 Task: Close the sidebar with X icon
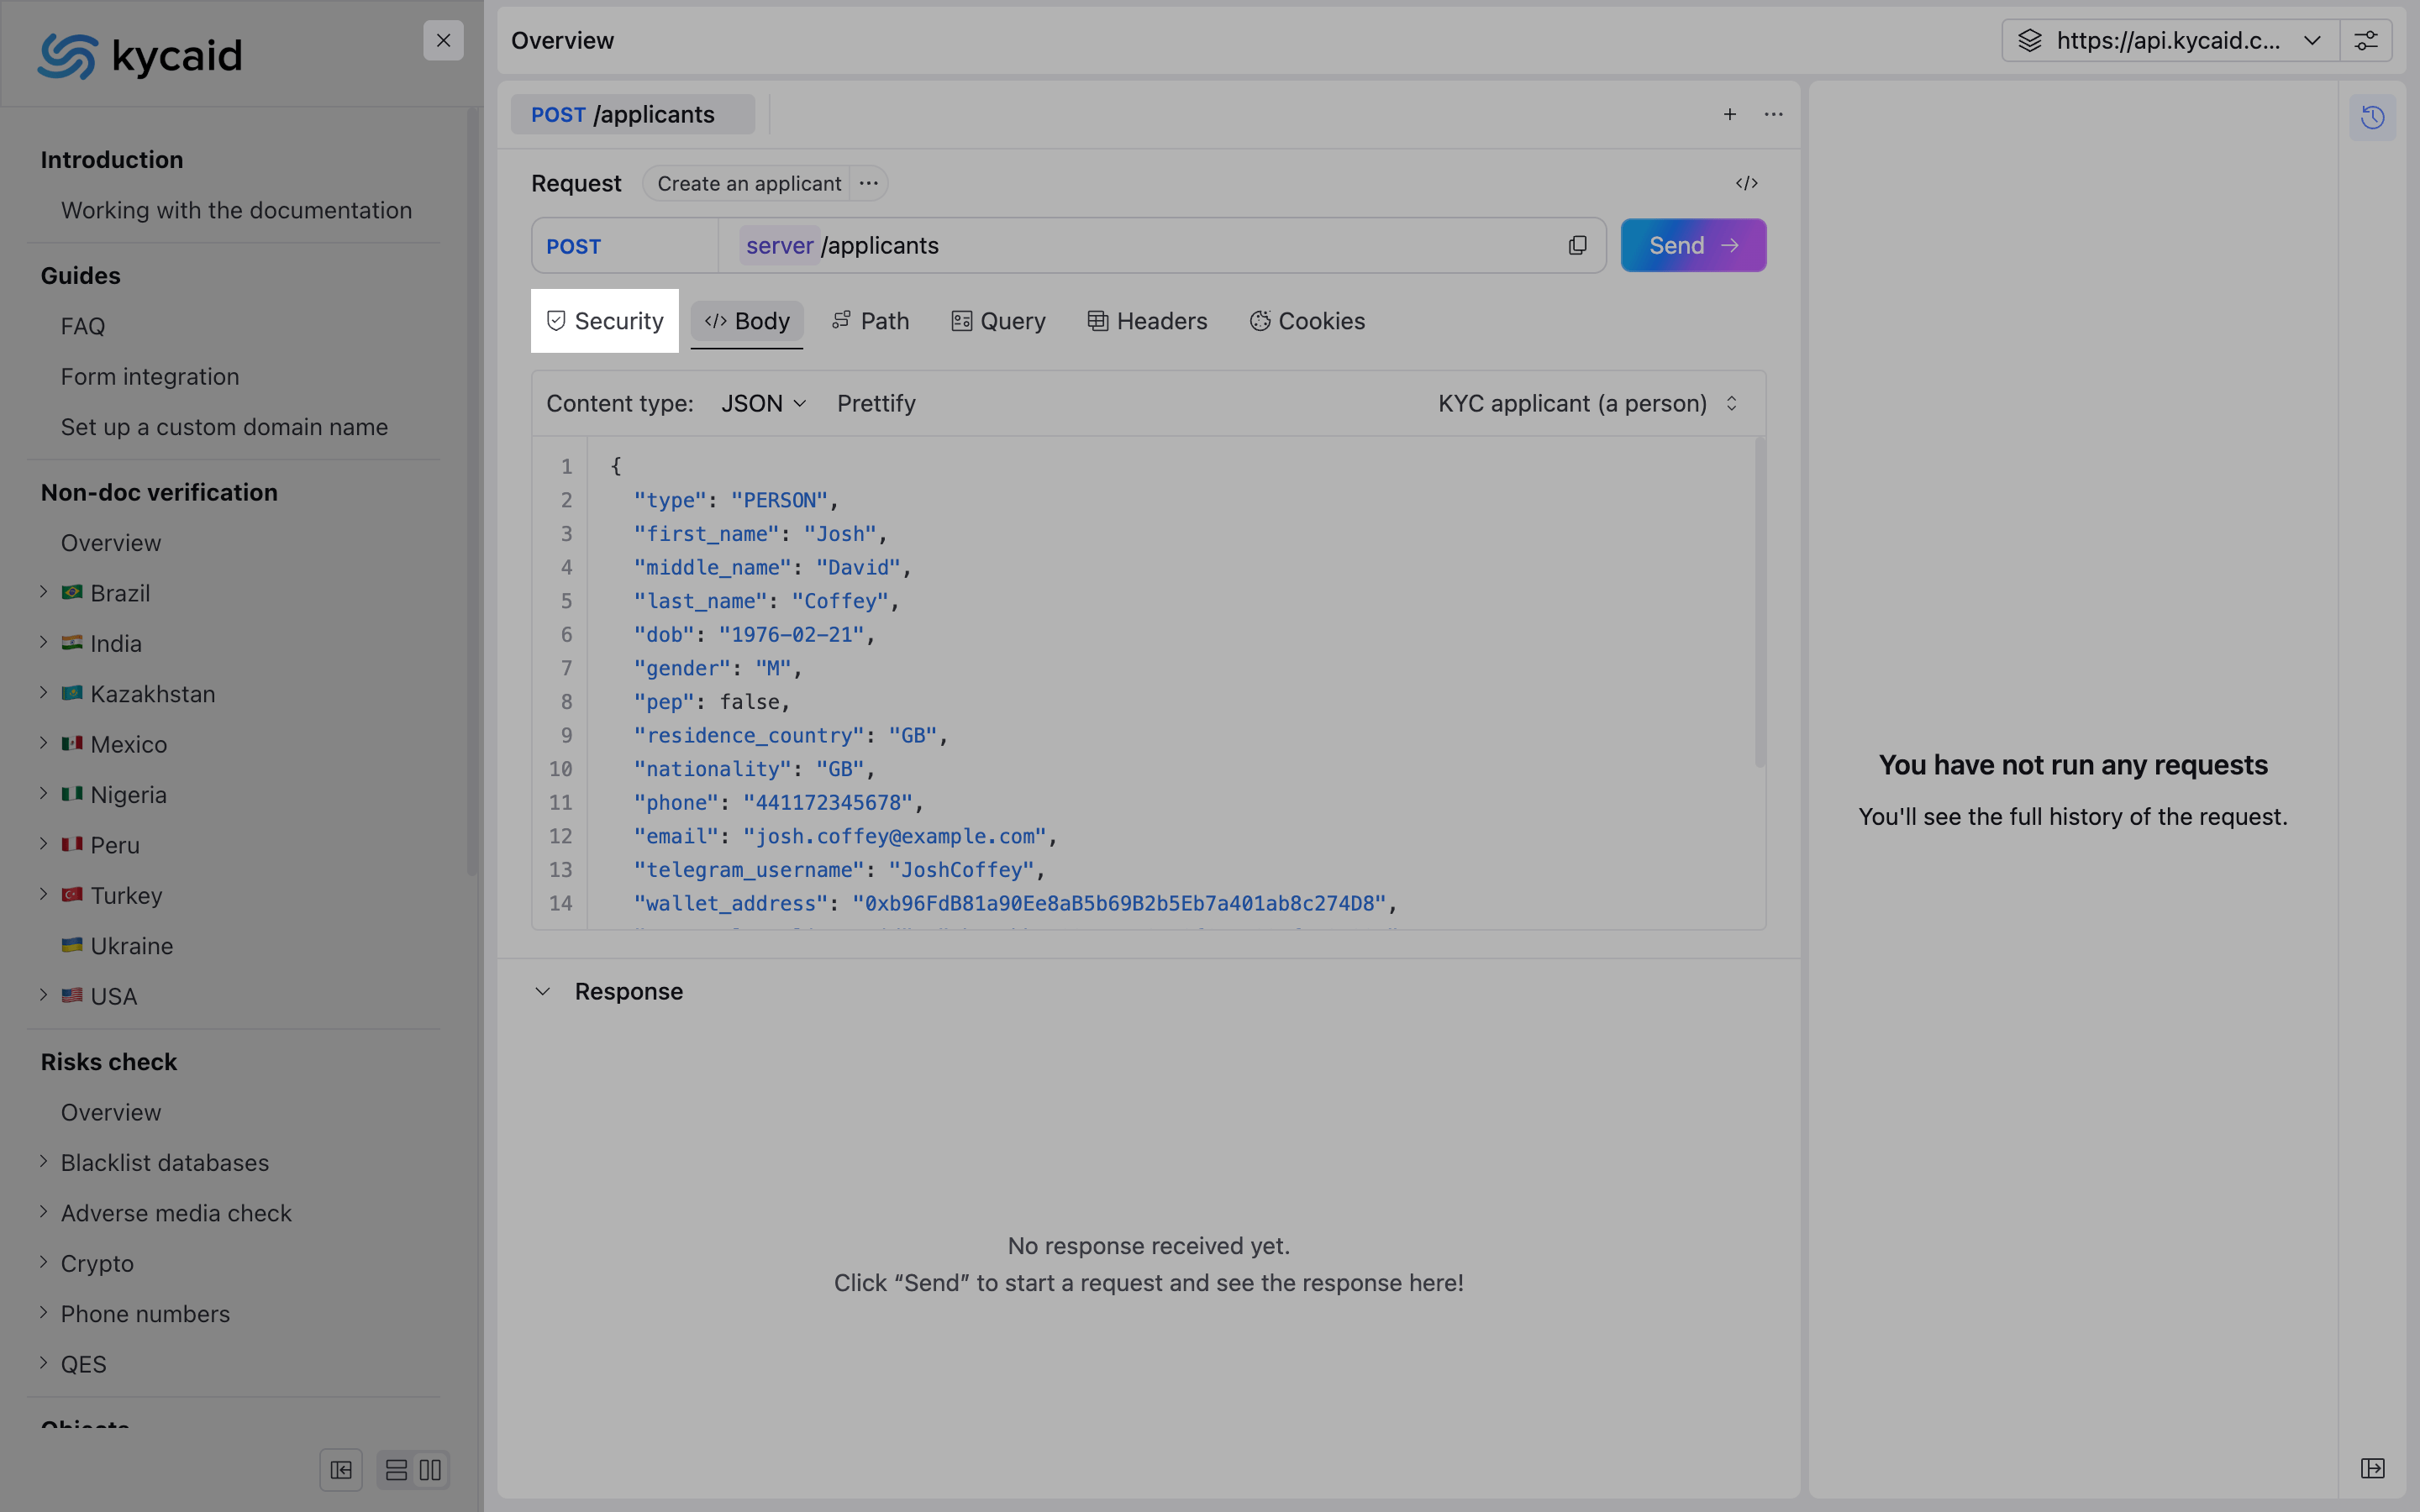(443, 41)
